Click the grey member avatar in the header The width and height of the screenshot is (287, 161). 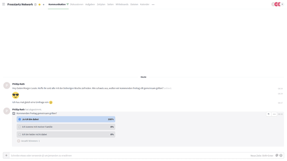coord(273,4)
